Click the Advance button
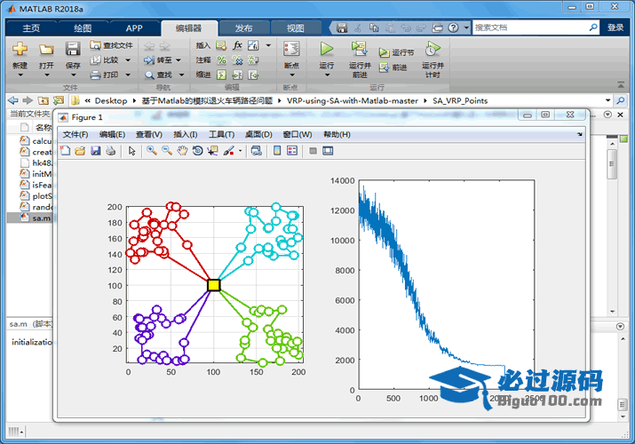This screenshot has height=444, width=635. coord(393,67)
